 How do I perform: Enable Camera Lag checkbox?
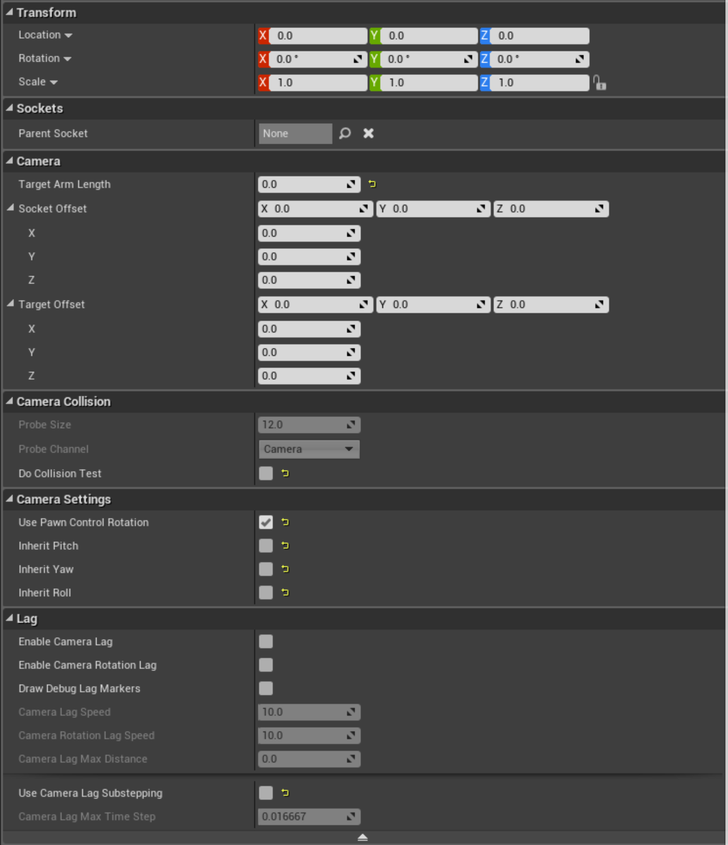[266, 642]
